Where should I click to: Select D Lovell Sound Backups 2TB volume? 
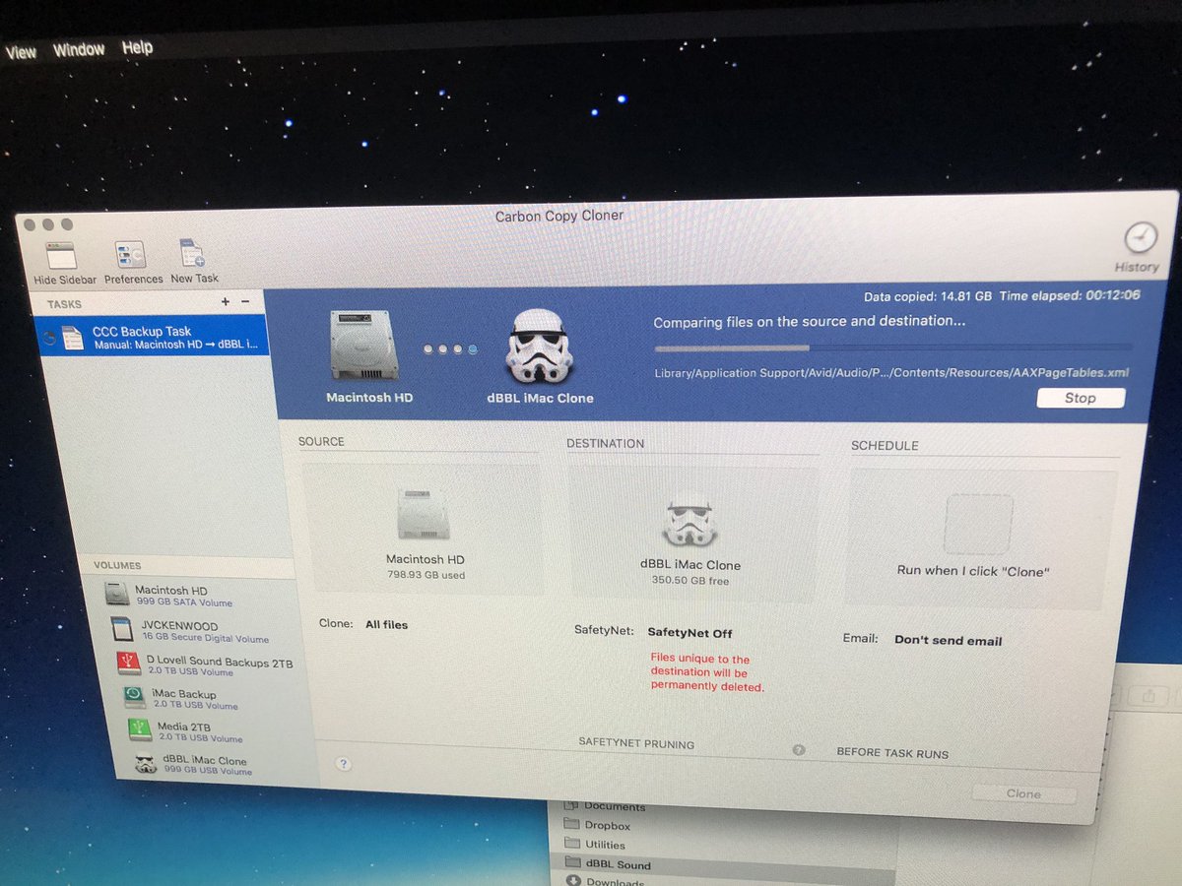coord(205,666)
